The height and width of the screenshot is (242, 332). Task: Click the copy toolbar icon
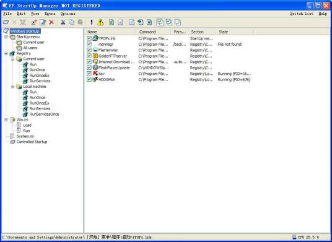[x=72, y=22]
